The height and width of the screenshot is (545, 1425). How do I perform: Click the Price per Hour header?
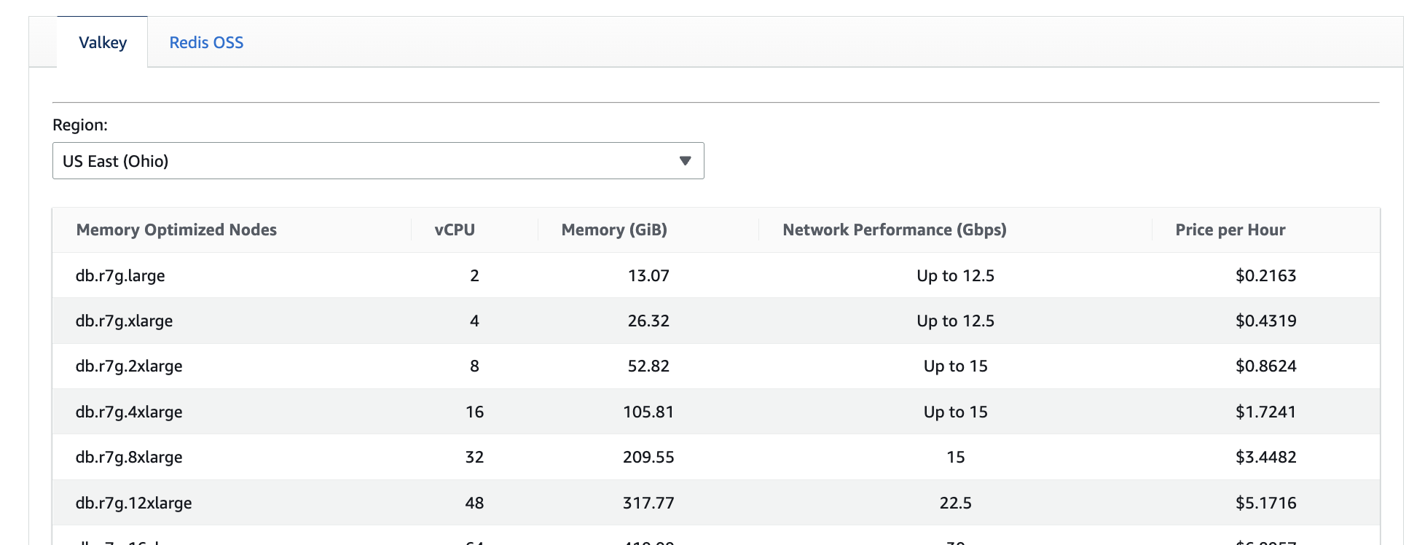click(x=1230, y=230)
